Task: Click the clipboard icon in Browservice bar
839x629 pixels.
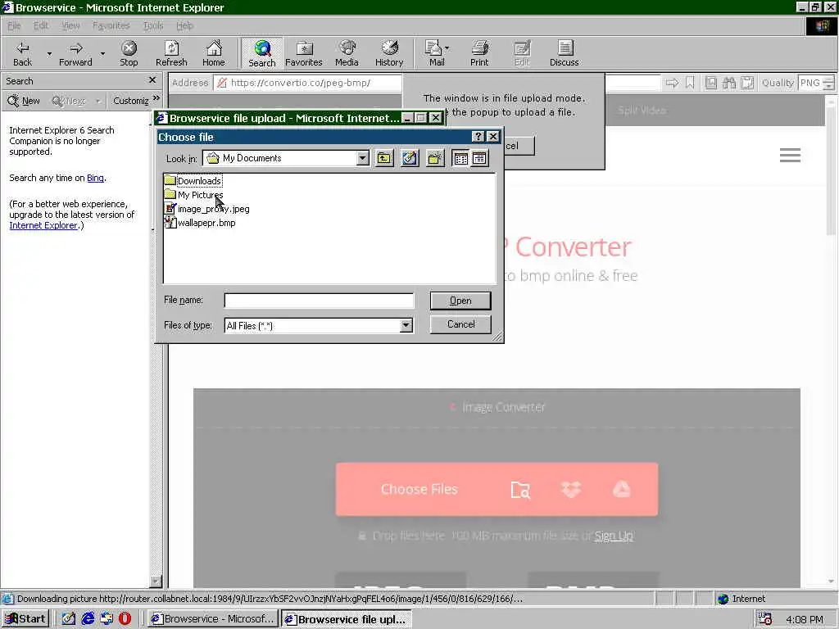Action: (747, 83)
